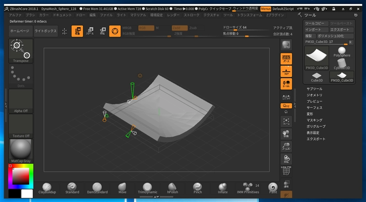
Task: Open the MatCap Gray material picker
Action: tap(21, 151)
